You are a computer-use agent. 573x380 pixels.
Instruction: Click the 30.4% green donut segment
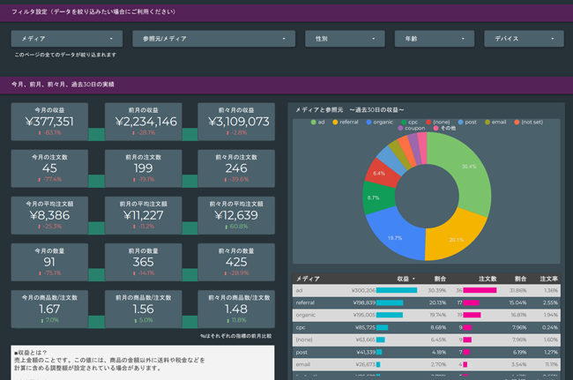(469, 167)
